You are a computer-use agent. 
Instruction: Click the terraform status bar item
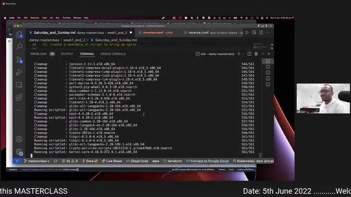click(173, 161)
